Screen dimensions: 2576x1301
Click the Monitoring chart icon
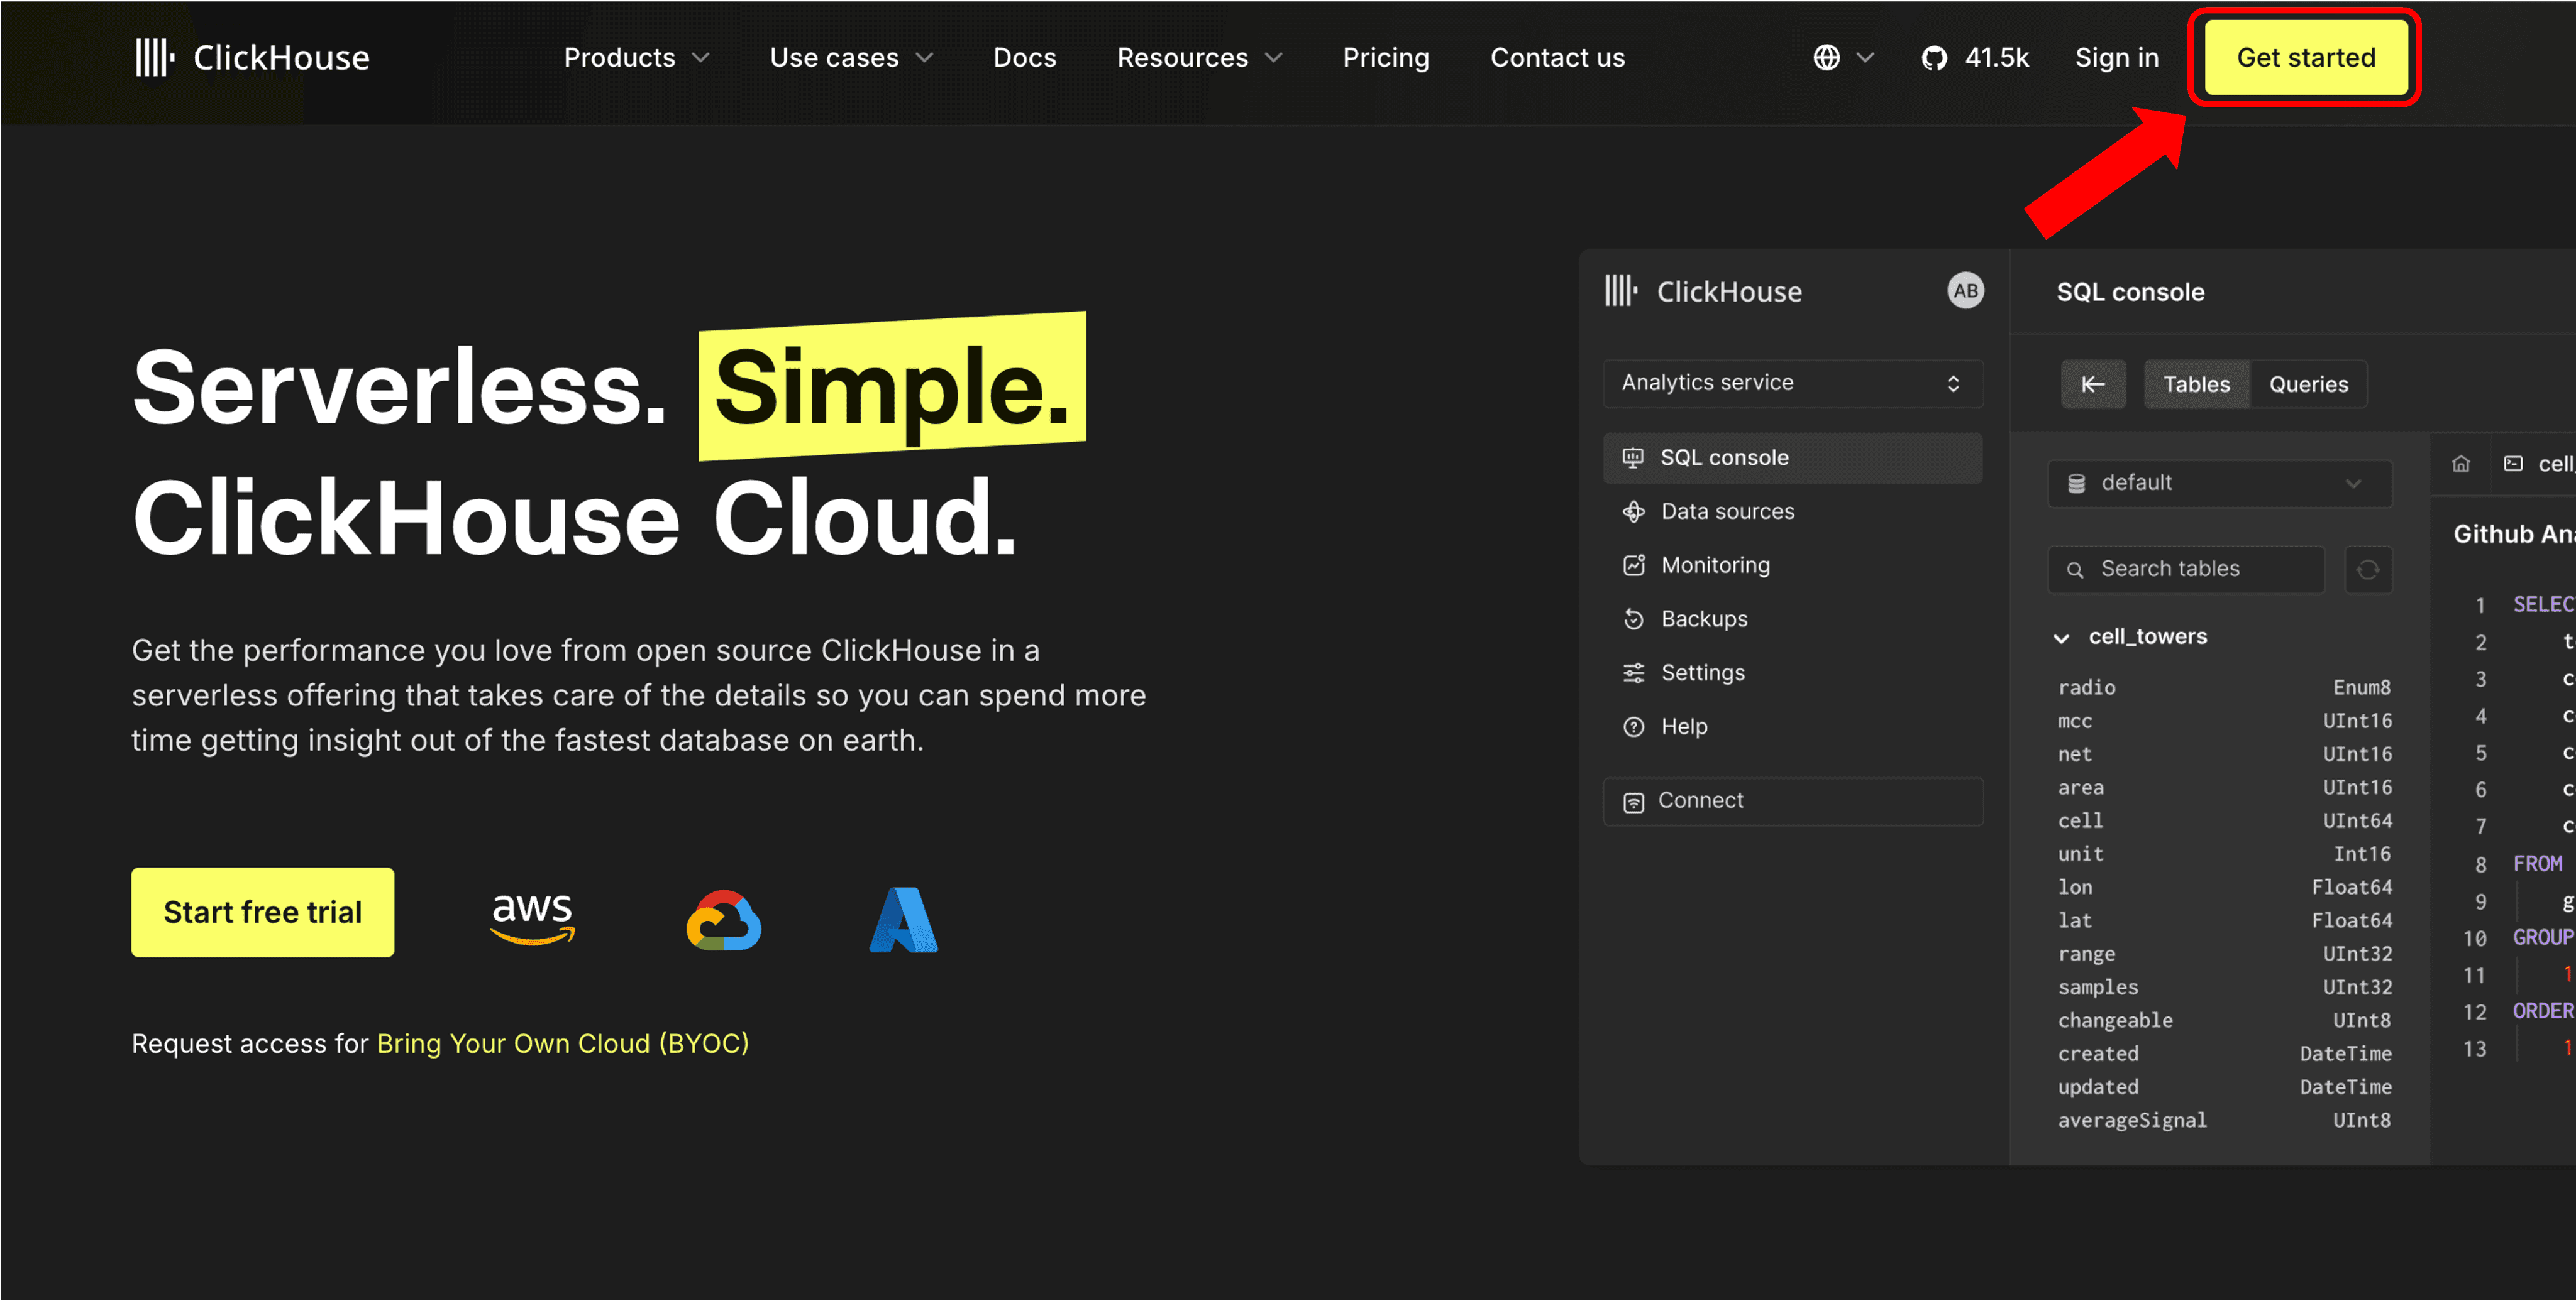(1633, 565)
